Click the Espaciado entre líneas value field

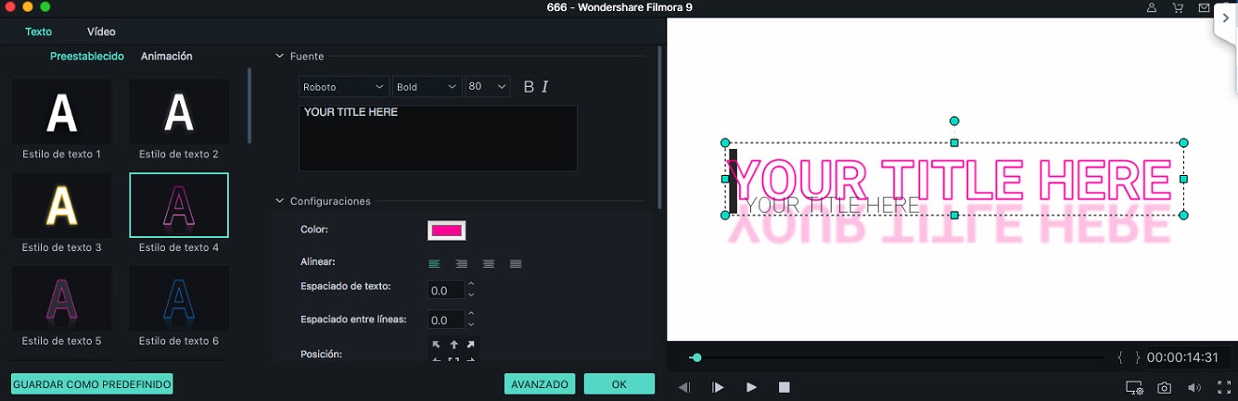(446, 320)
